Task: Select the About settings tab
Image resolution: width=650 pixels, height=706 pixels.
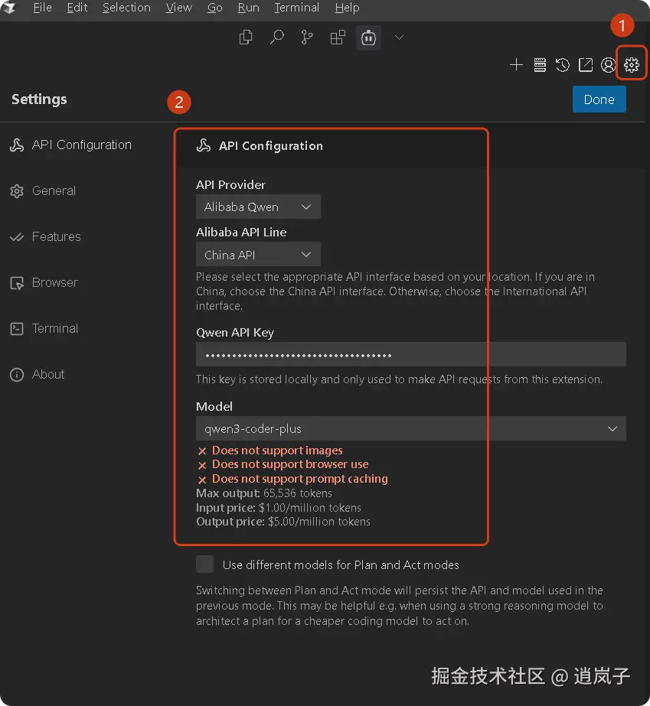Action: click(38, 375)
